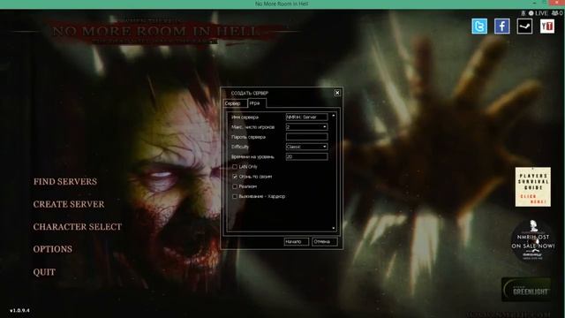The width and height of the screenshot is (565, 318).
Task: Click the Начало button
Action: [x=297, y=241]
